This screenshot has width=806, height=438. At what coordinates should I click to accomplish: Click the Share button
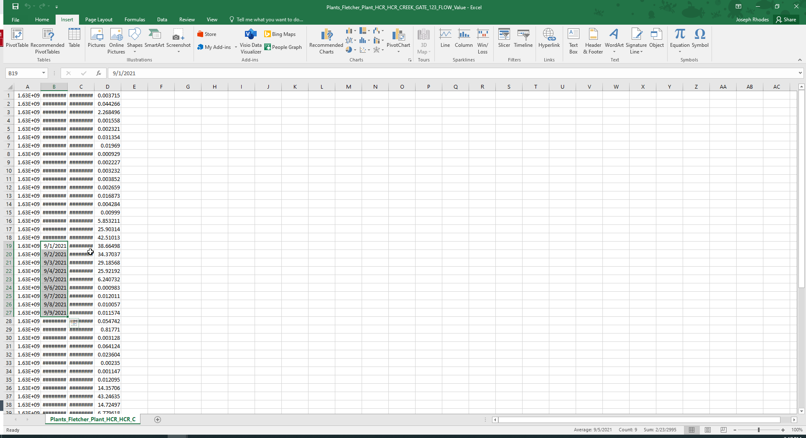coord(786,20)
